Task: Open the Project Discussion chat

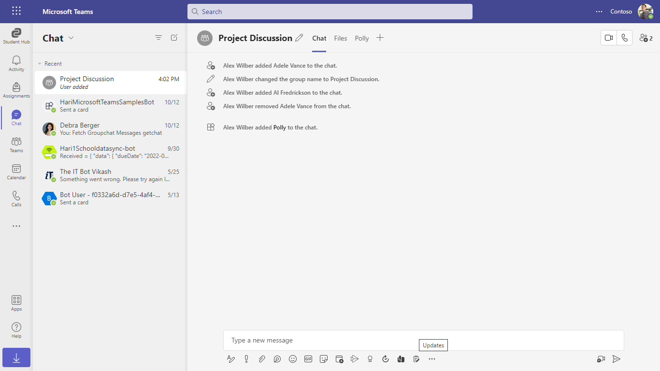Action: tap(110, 83)
